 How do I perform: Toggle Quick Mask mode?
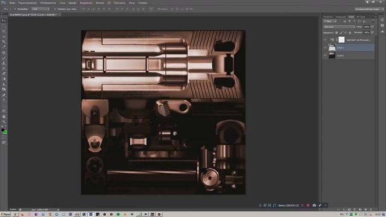4,137
